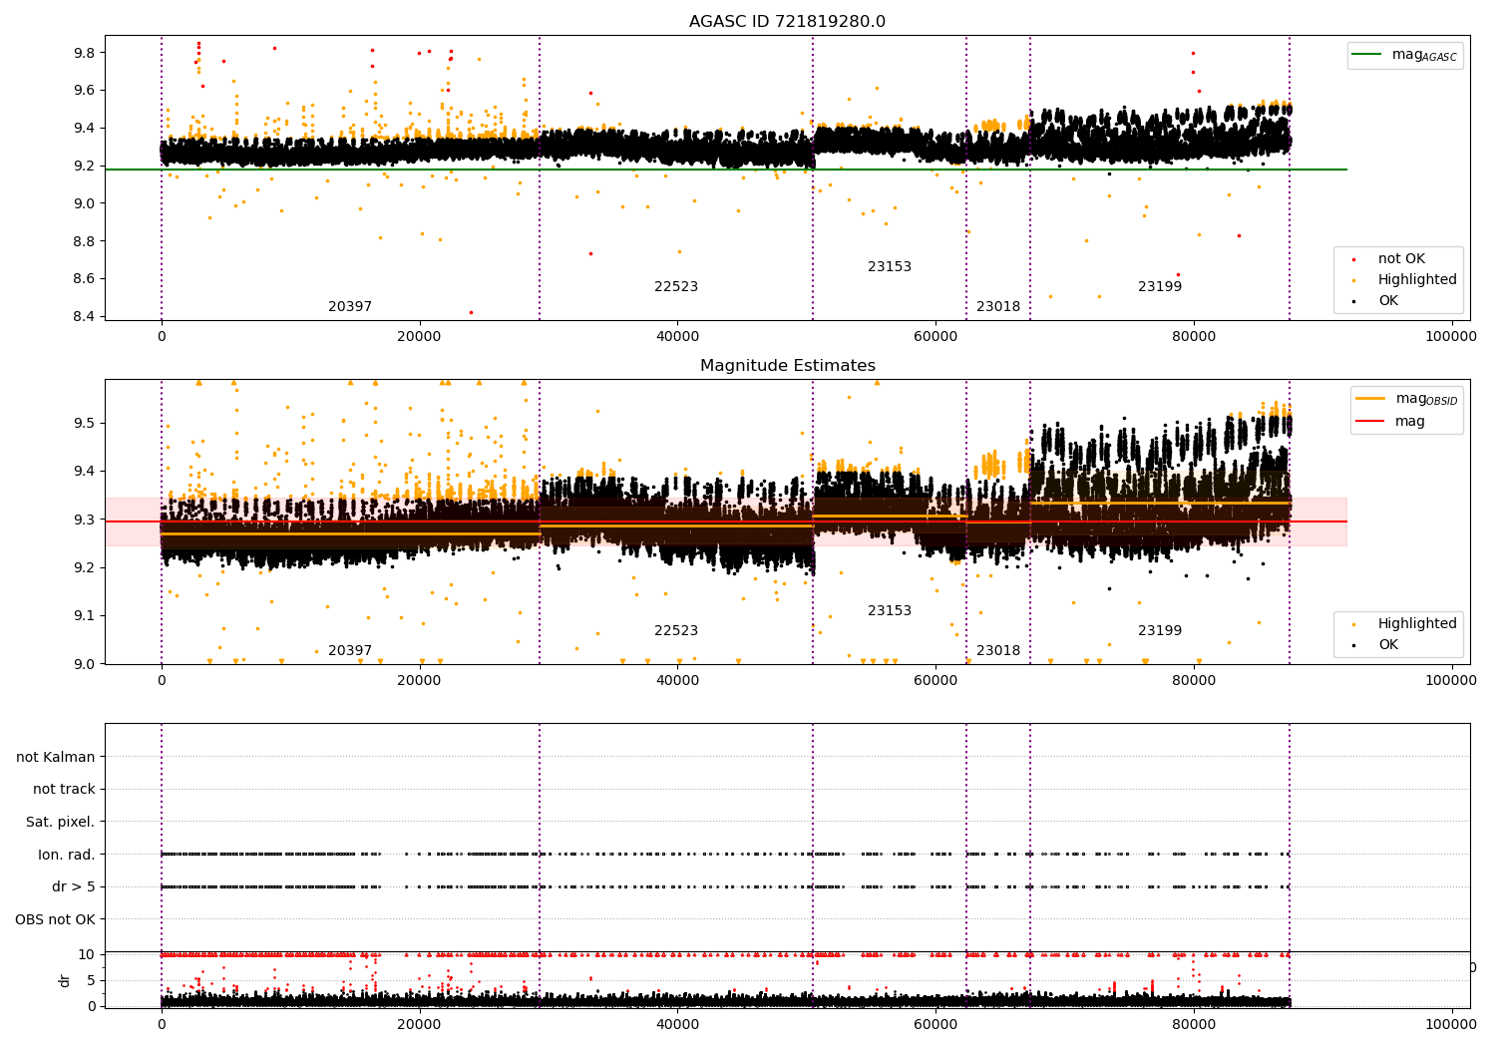Click x-axis tick 40000 under the top plot
This screenshot has height=1047, width=1496.
677,337
